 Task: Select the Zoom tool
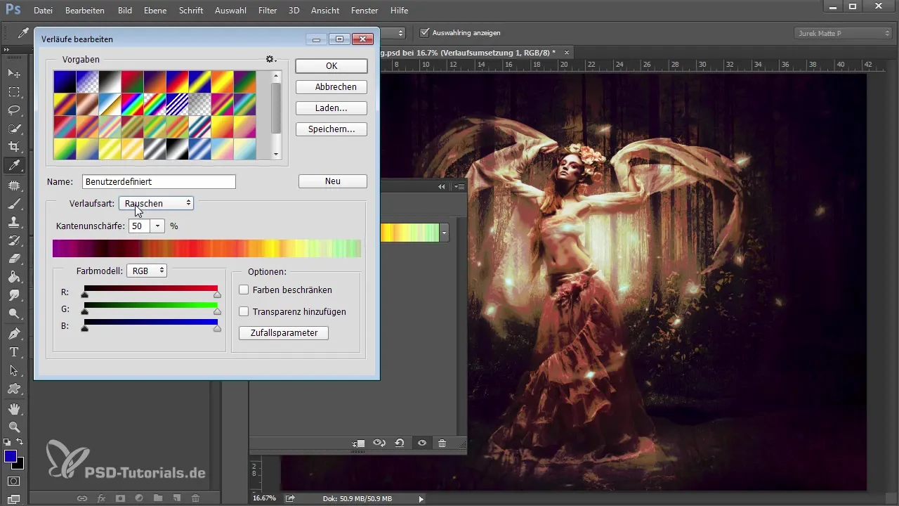[14, 427]
